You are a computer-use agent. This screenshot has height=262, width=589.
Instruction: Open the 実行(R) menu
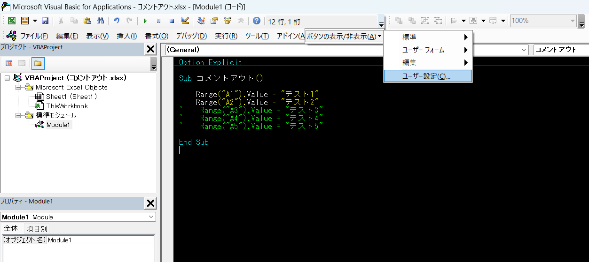coord(226,36)
